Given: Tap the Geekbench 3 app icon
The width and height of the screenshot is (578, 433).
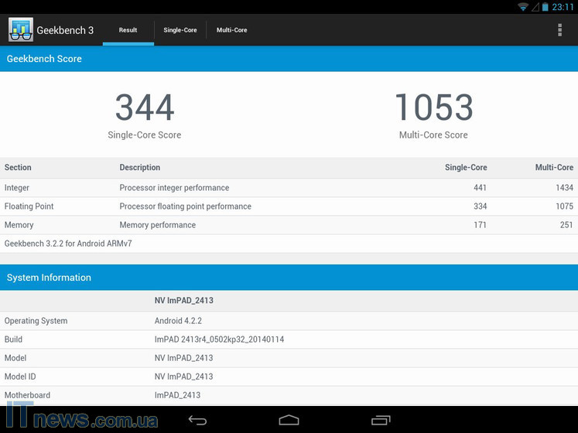Looking at the screenshot, I should pyautogui.click(x=20, y=30).
